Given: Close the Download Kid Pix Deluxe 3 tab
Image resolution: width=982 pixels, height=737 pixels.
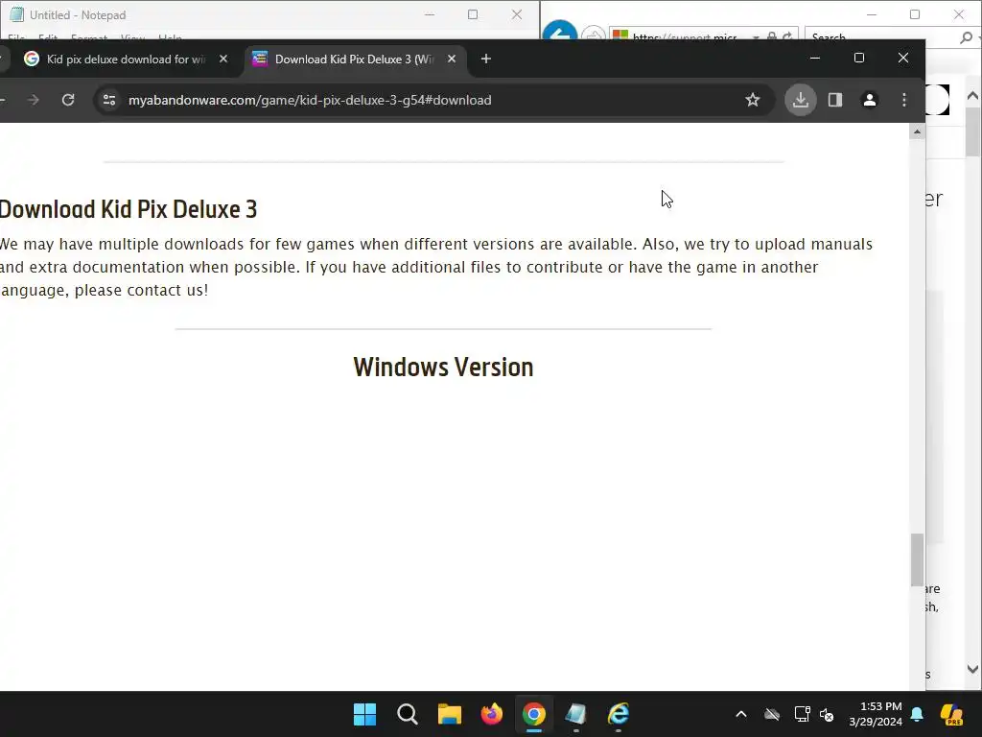Looking at the screenshot, I should [452, 59].
